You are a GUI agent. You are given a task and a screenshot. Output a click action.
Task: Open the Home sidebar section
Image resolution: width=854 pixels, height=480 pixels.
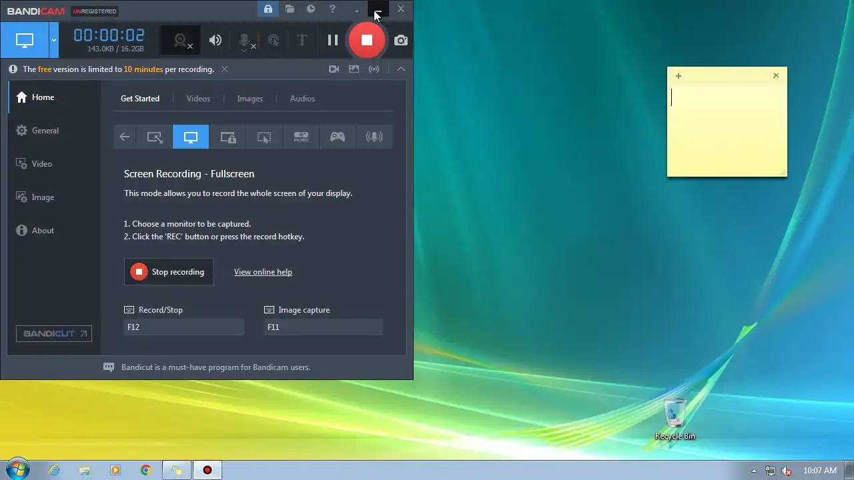point(53,97)
